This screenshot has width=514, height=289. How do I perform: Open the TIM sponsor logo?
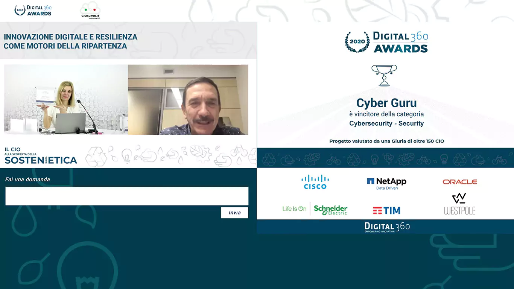pos(386,211)
